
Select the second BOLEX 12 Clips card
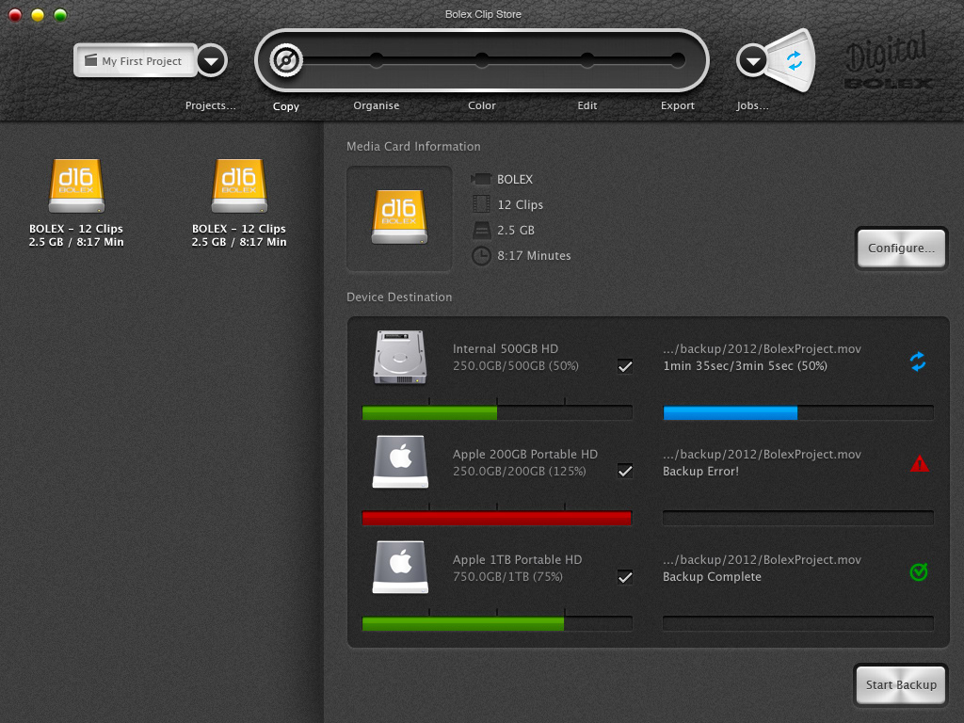pyautogui.click(x=238, y=203)
